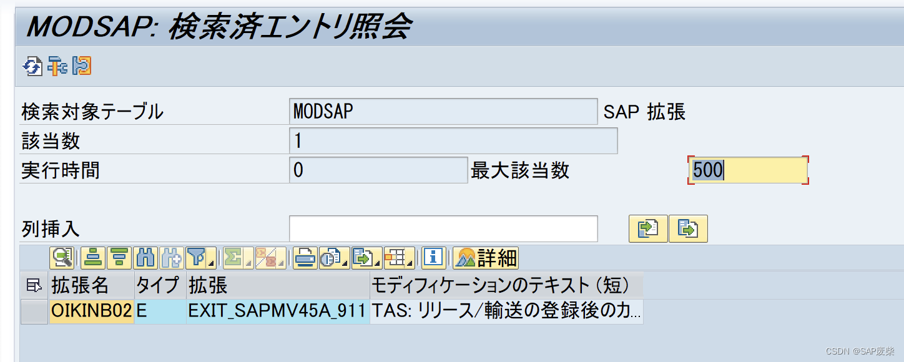Sort descending using the ALV toolbar icon
The width and height of the screenshot is (904, 362).
tap(119, 257)
